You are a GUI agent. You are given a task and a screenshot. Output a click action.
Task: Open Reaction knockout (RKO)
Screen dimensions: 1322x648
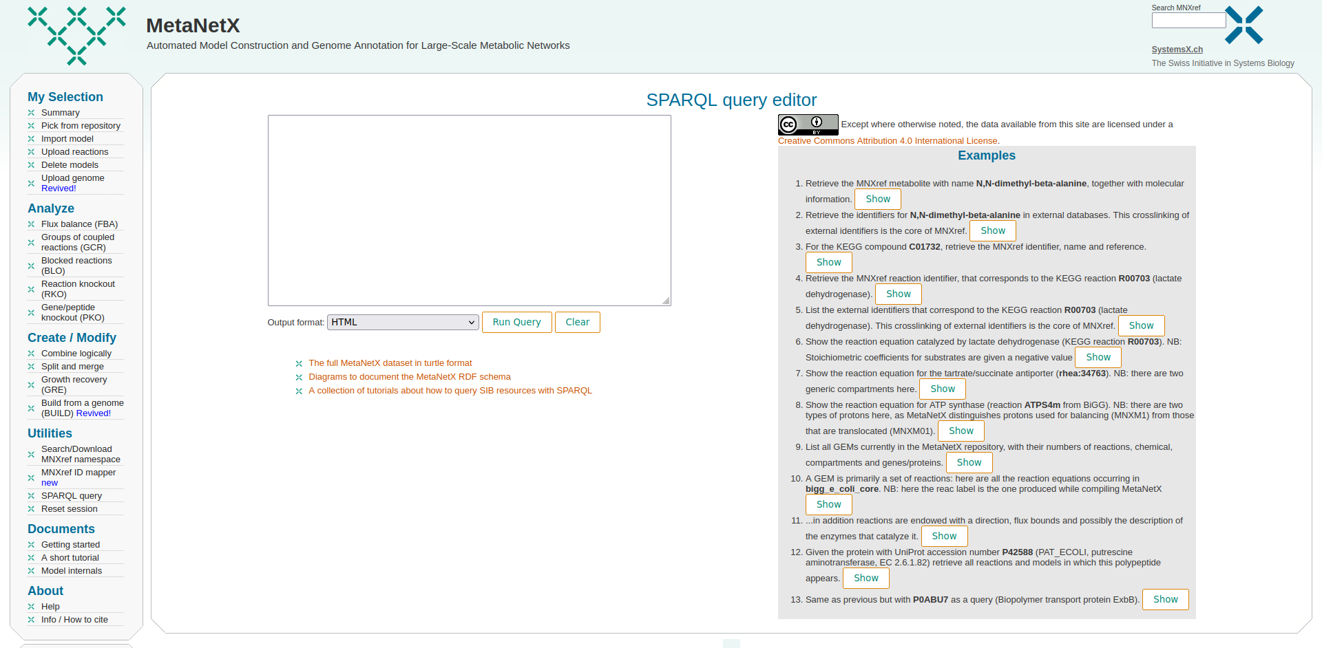78,289
